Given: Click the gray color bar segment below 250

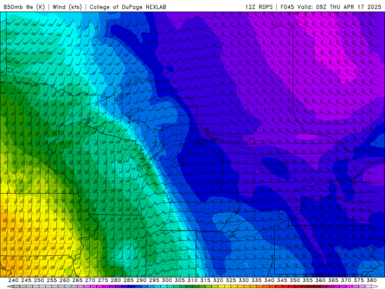Looking at the screenshot, I should point(42,287).
